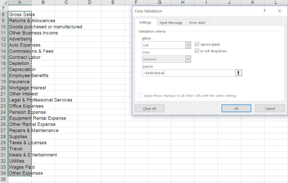The height and width of the screenshot is (183, 288).
Task: Click the Travel cell
Action: (20, 149)
